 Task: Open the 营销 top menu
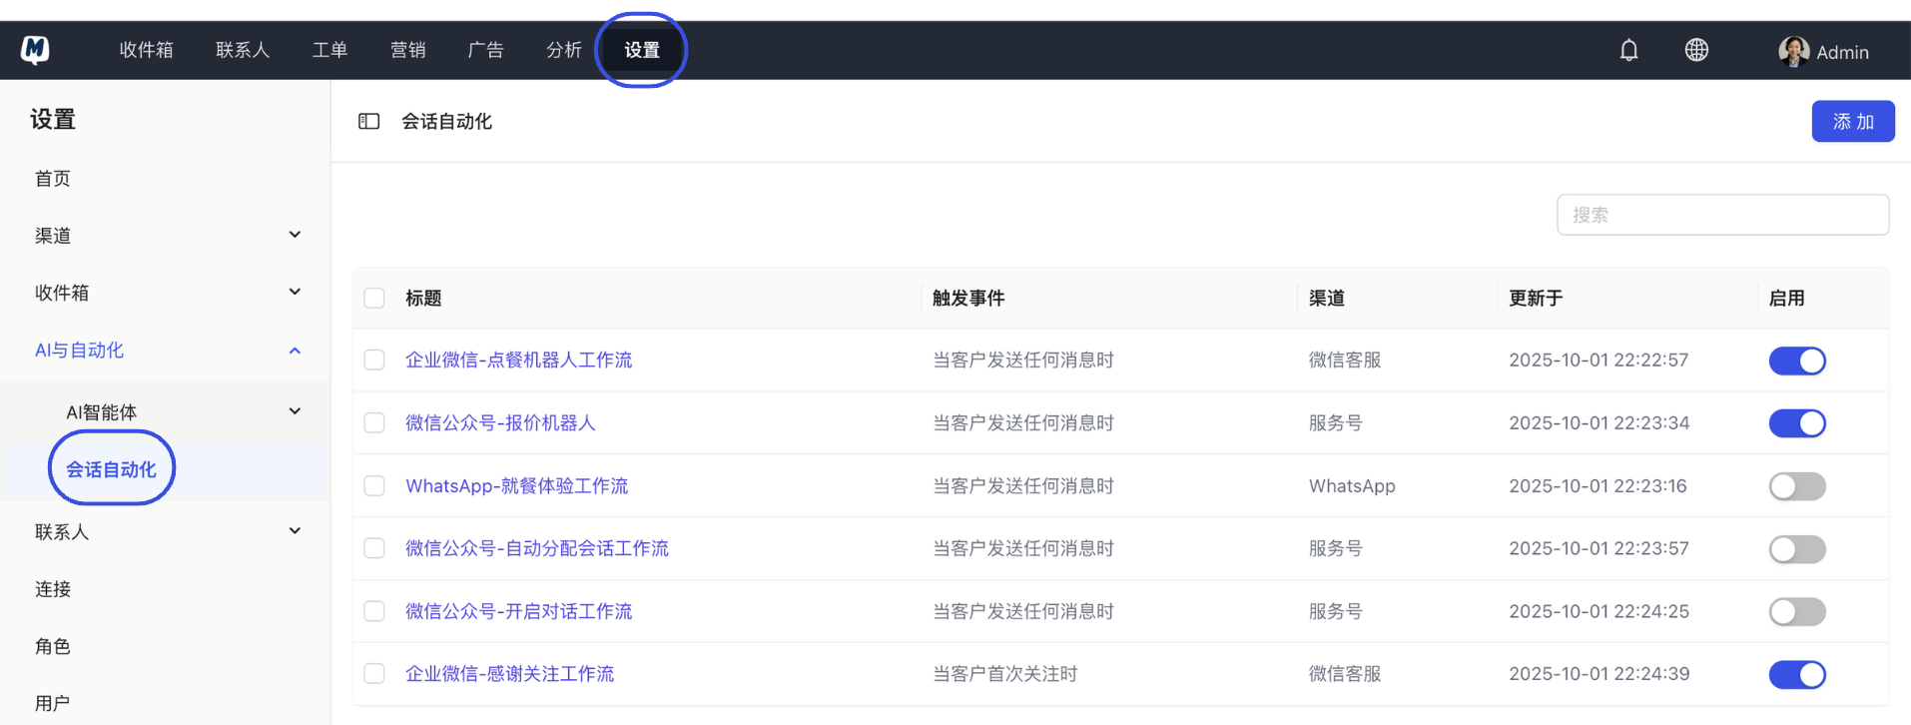(x=407, y=50)
